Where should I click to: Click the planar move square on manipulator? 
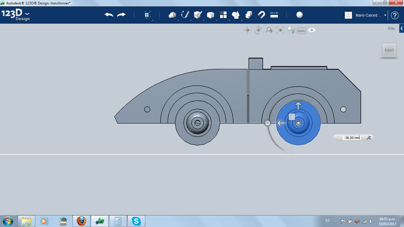pyautogui.click(x=292, y=116)
